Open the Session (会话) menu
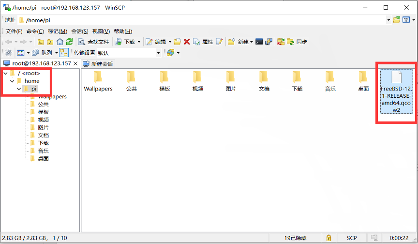The image size is (418, 244). tap(80, 31)
